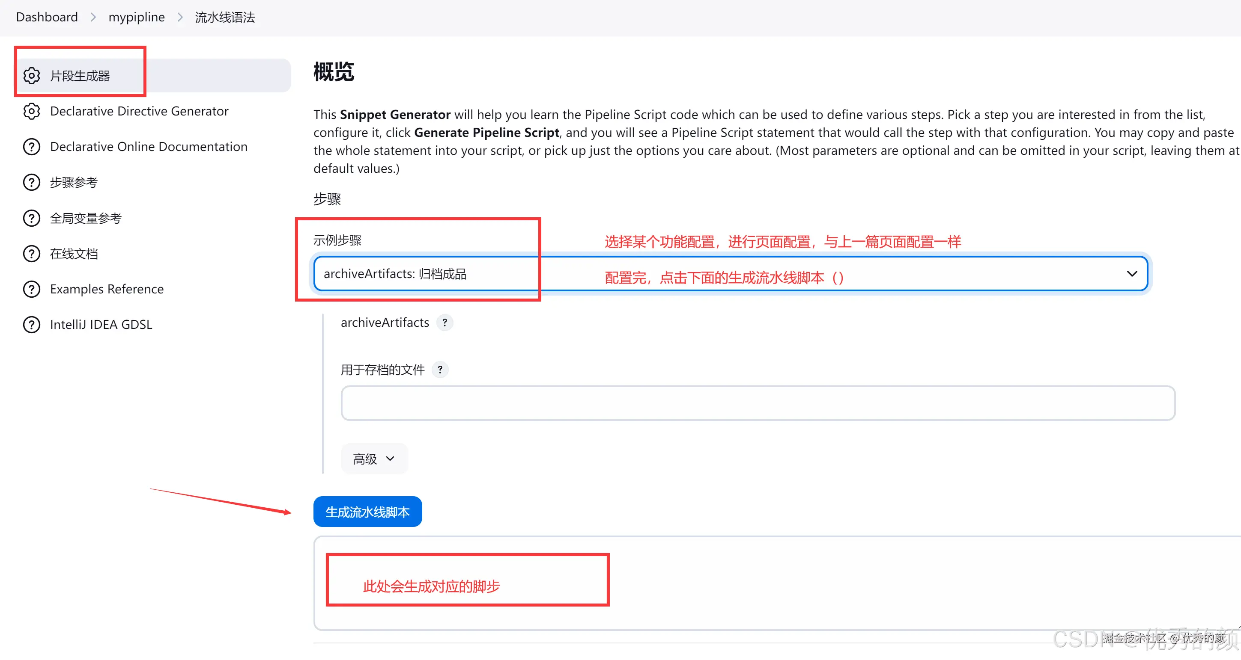The image size is (1241, 660).
Task: Click the question icon beside 全局变量参考
Action: pyautogui.click(x=31, y=217)
